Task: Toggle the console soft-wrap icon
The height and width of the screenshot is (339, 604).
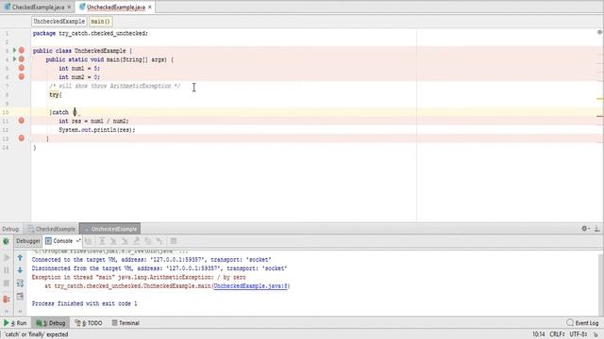Action: [x=20, y=283]
